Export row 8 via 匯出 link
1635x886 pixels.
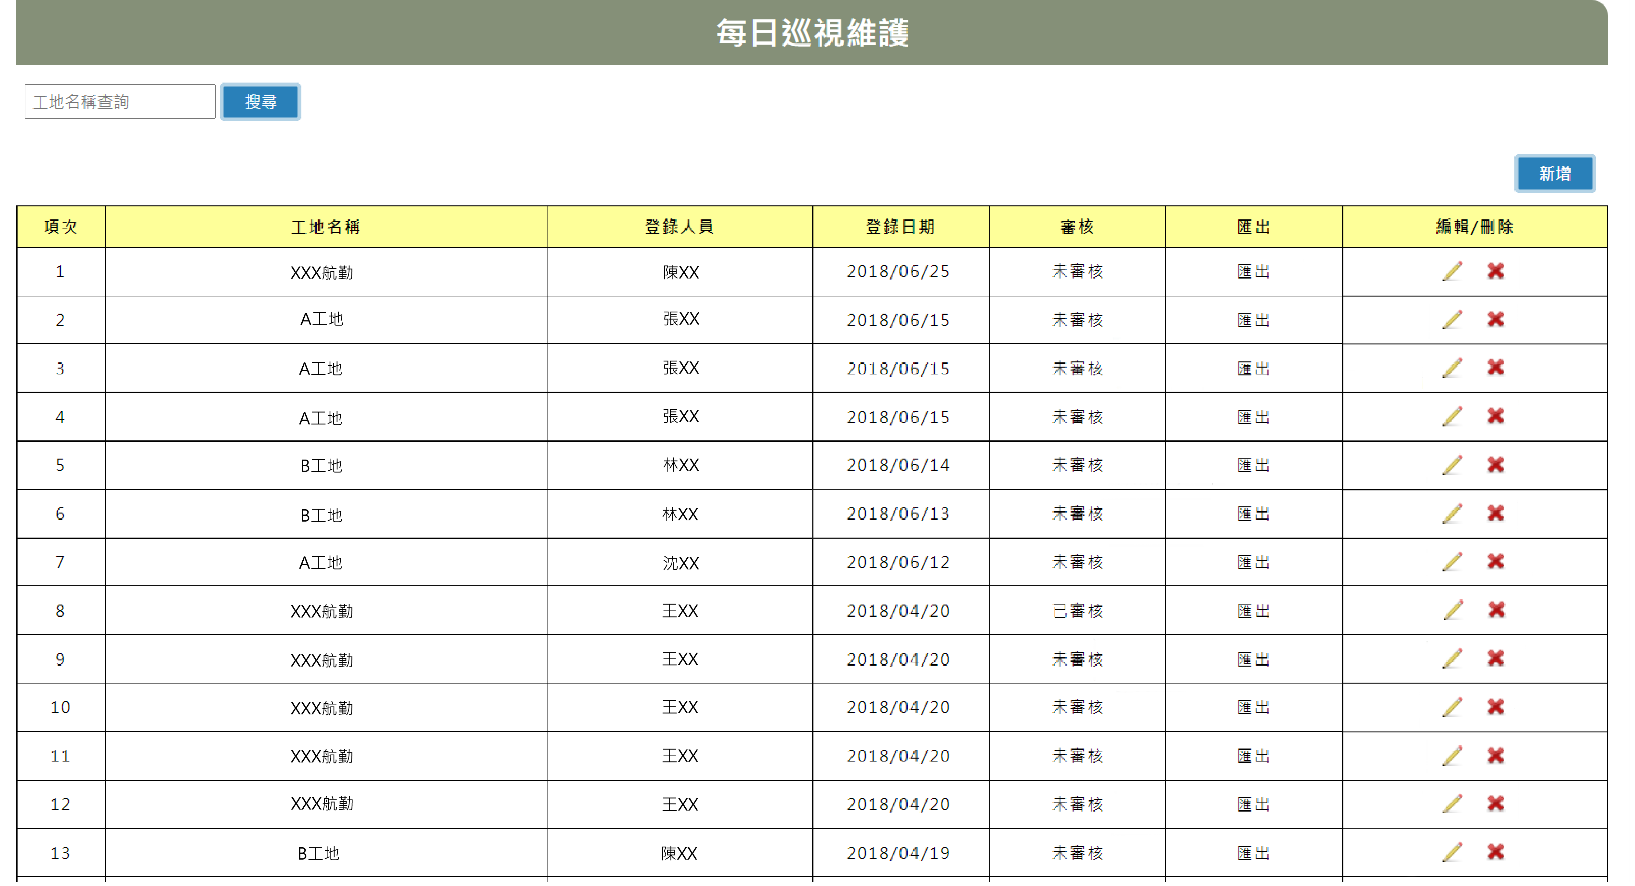pyautogui.click(x=1253, y=611)
